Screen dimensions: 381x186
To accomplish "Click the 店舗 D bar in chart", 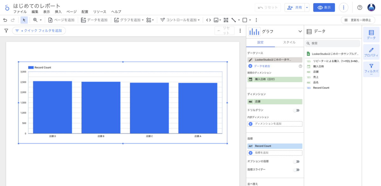I will click(52, 107).
